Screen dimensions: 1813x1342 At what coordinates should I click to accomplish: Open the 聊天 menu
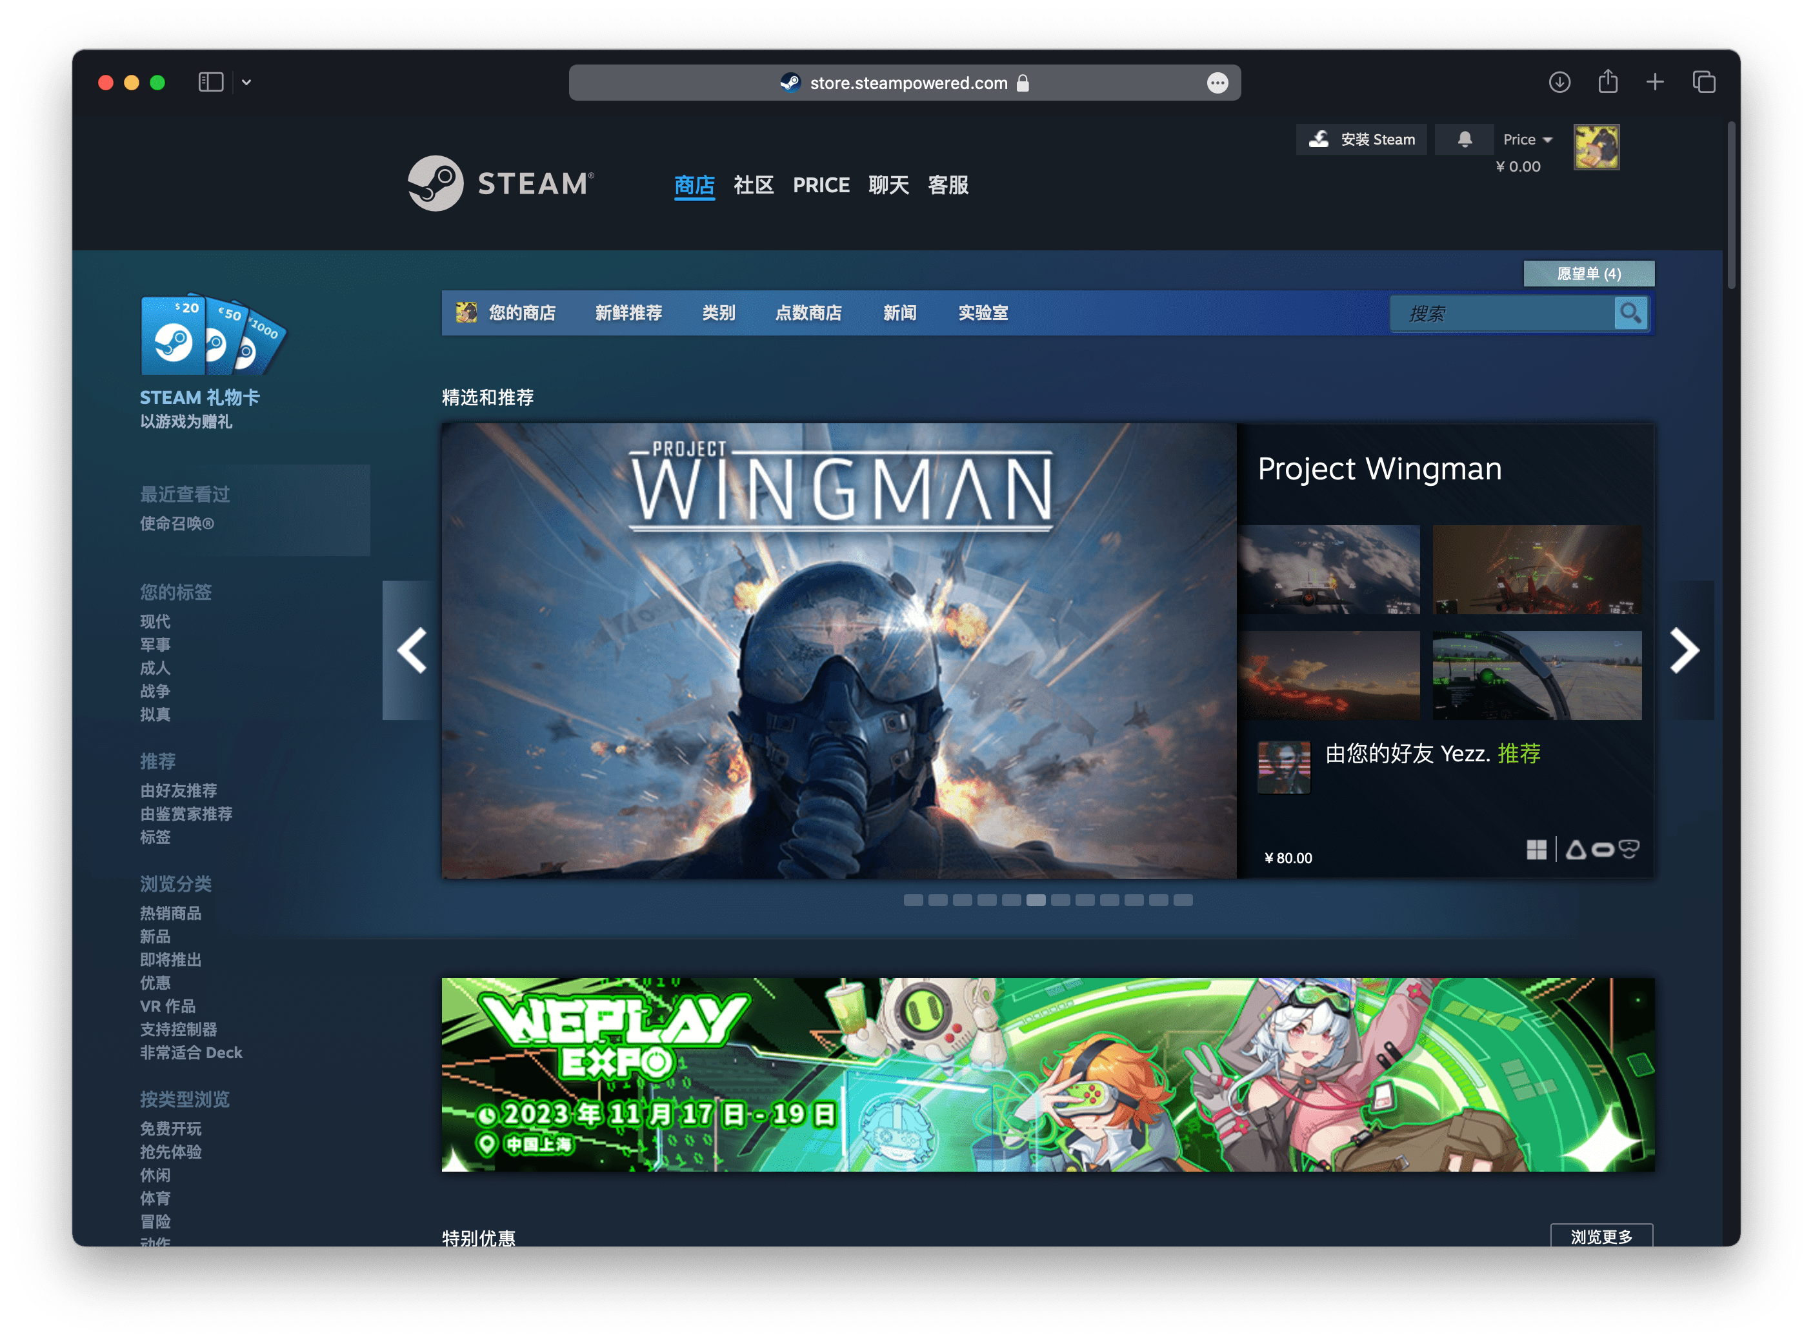(888, 185)
